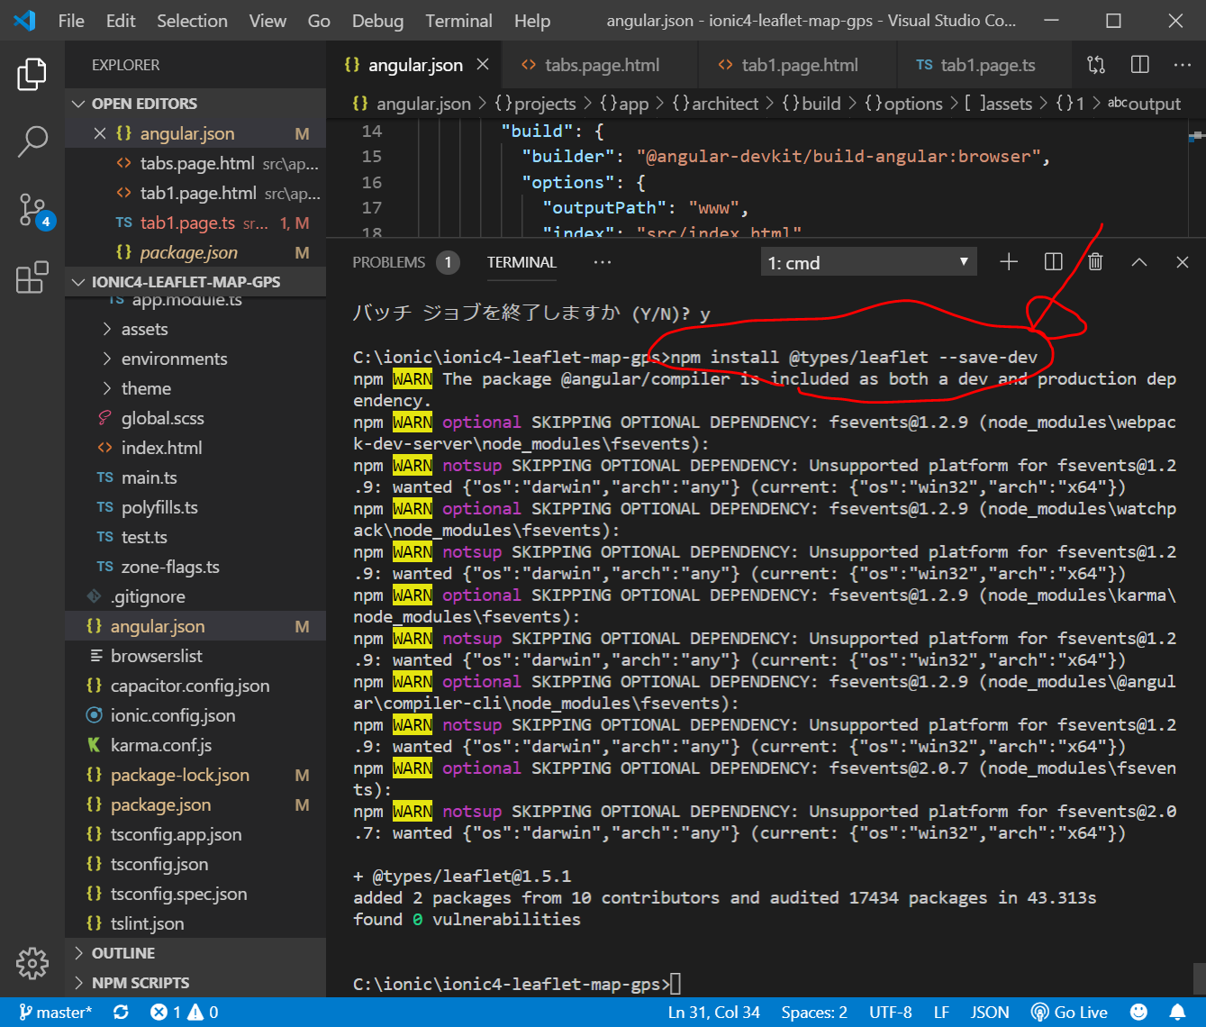
Task: Open notifications bell icon
Action: point(1177,1013)
